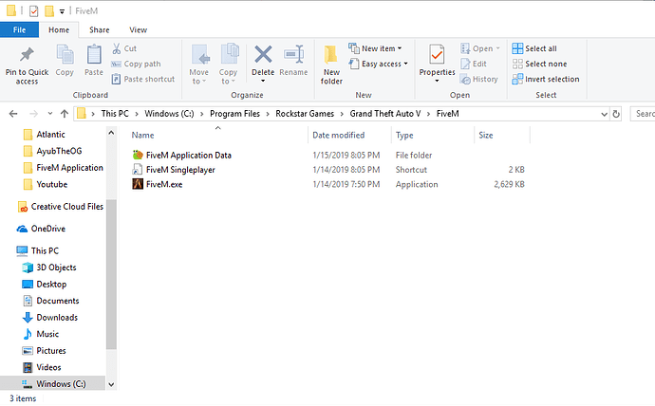Click Select all in ribbon
This screenshot has width=655, height=406.
tap(534, 48)
